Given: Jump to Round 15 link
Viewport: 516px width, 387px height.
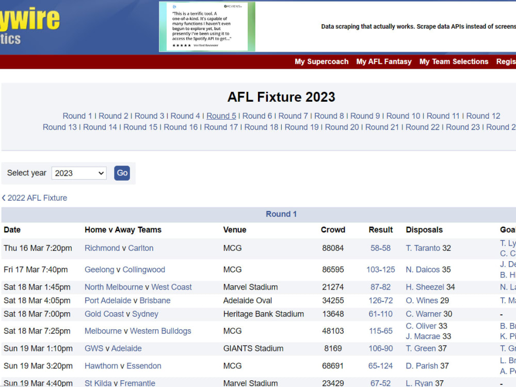Looking at the screenshot, I should pyautogui.click(x=140, y=127).
